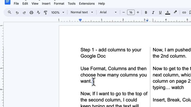Click the right indent marker on ruler
The width and height of the screenshot is (191, 107).
click(x=147, y=20)
